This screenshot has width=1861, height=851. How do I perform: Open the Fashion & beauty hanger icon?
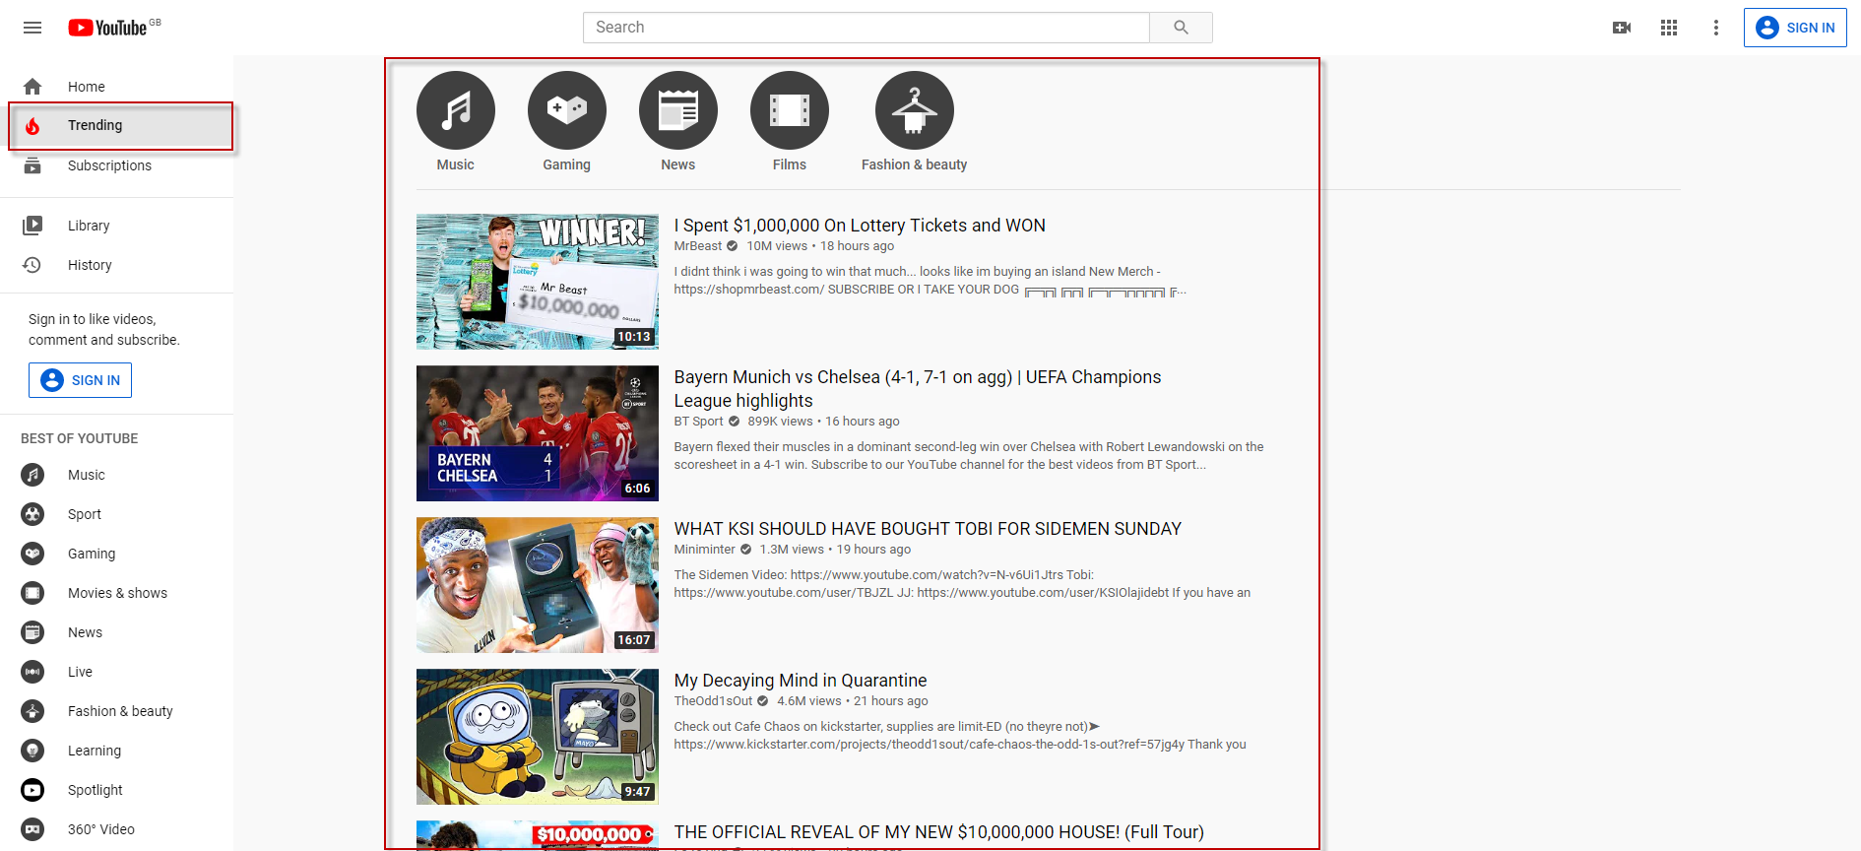915,110
